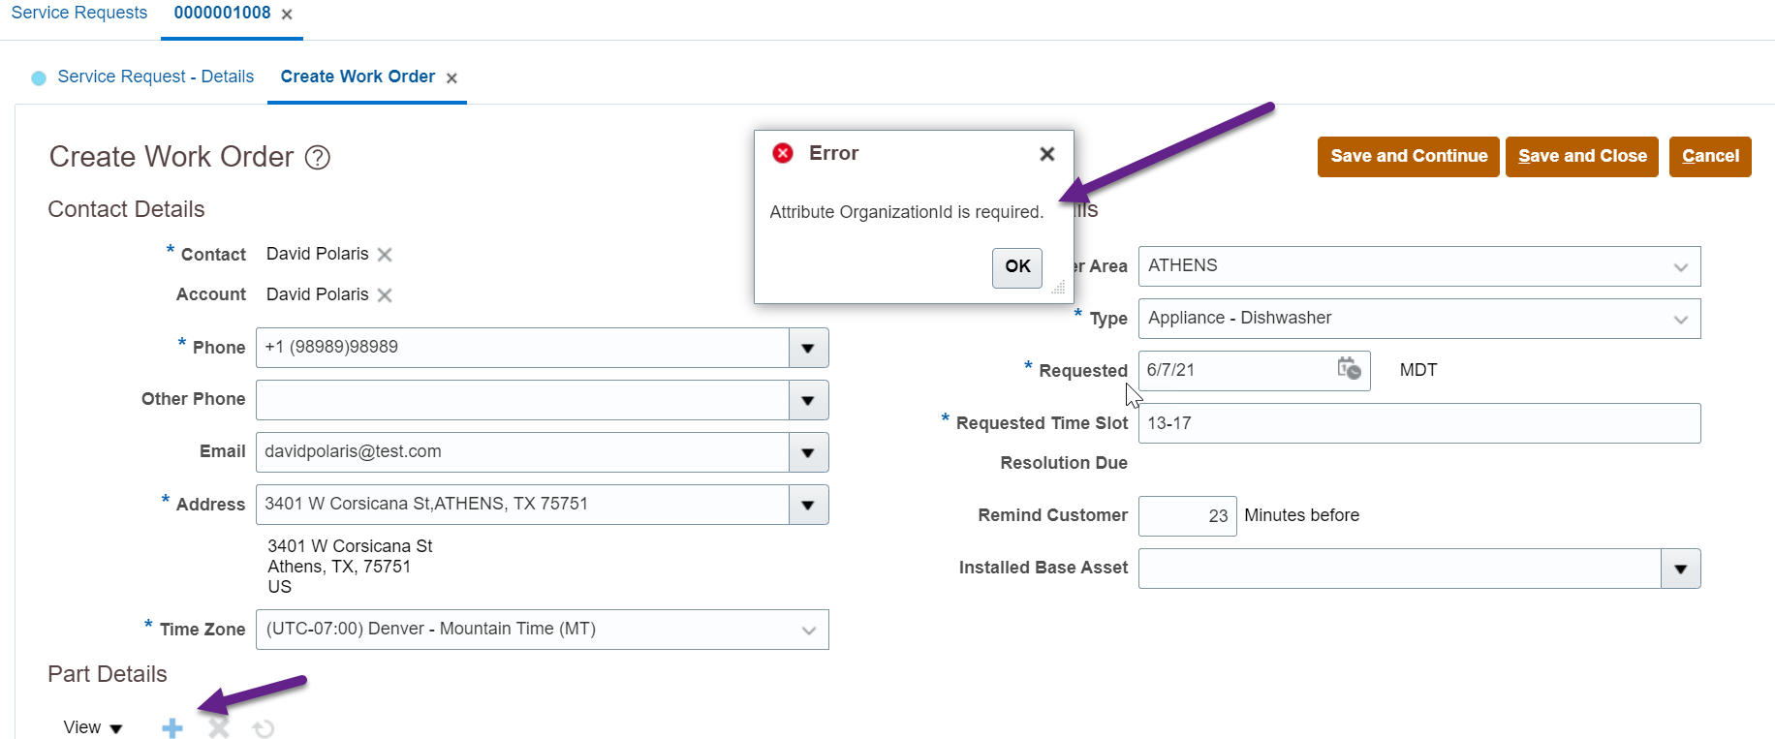This screenshot has height=739, width=1775.
Task: Expand the Email dropdown
Action: [808, 452]
